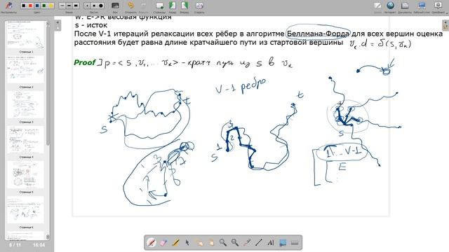The width and height of the screenshot is (449, 252).
Task: Select the laser pointer tool
Action: 247,243
